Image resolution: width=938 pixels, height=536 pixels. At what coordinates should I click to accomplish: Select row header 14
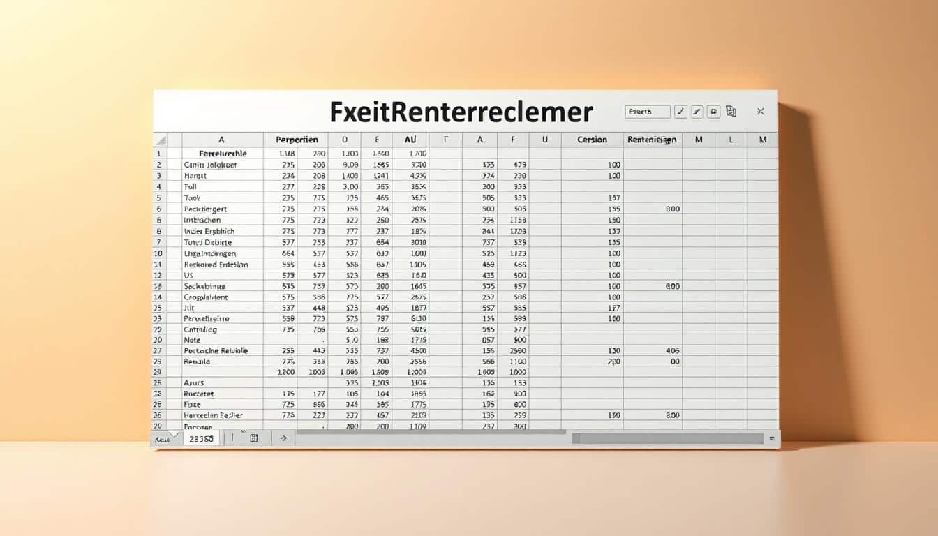(x=158, y=297)
